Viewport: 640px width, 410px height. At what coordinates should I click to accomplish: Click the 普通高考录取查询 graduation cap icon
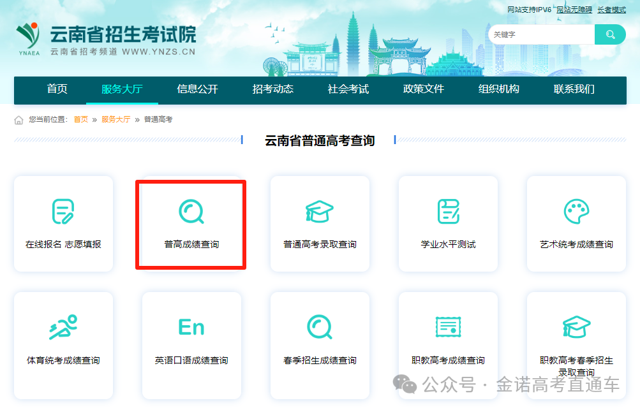(x=320, y=211)
